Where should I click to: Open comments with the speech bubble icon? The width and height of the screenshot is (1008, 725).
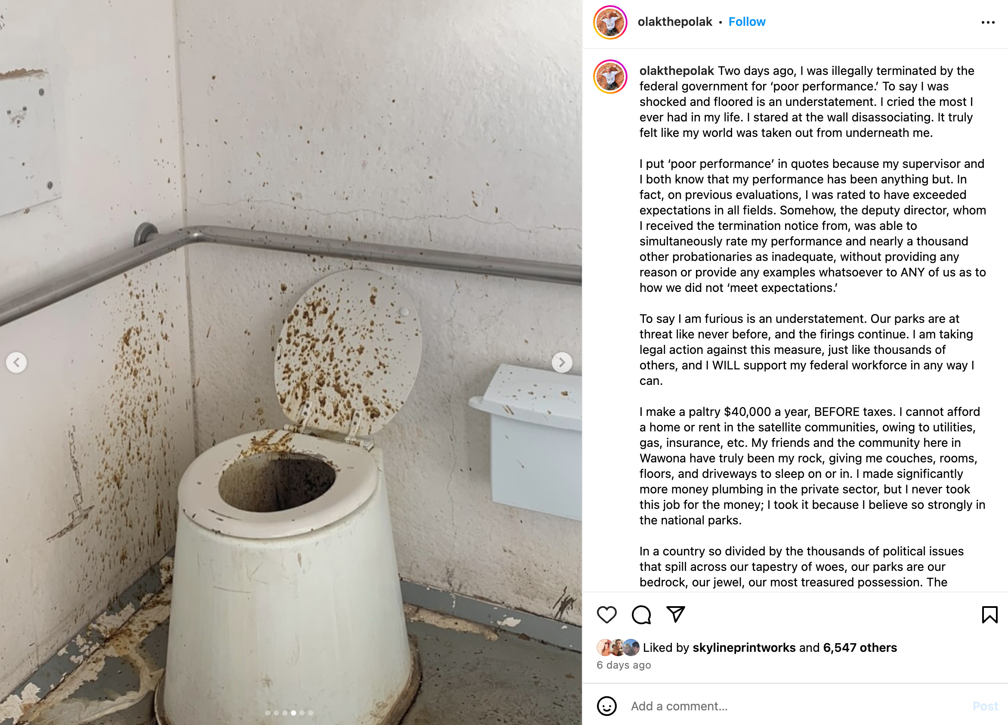click(x=641, y=615)
